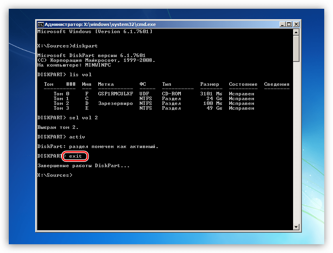Click the scrollbar down arrow
Image resolution: width=333 pixels, height=253 pixels.
296,227
